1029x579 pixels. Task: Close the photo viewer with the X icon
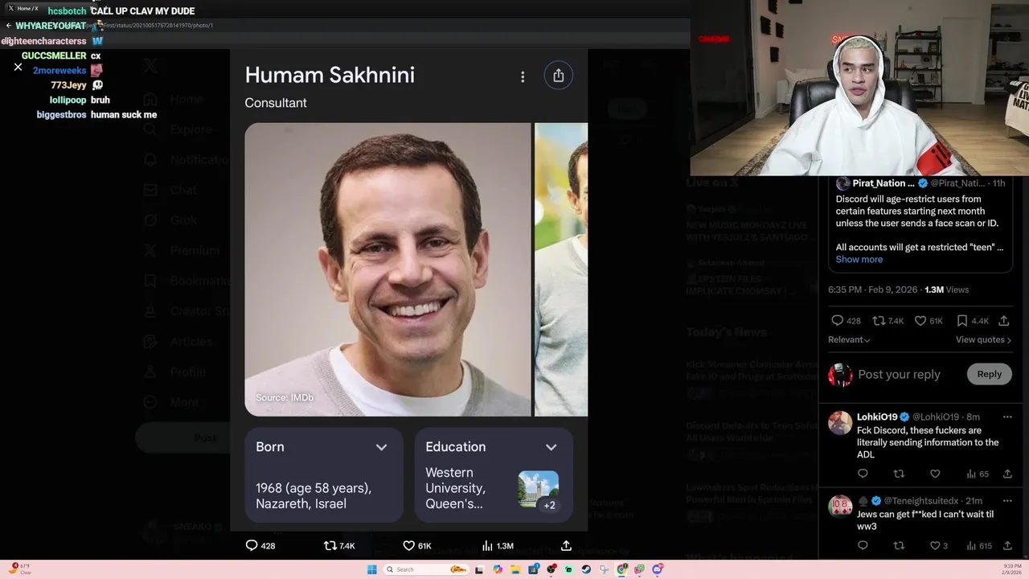[18, 67]
